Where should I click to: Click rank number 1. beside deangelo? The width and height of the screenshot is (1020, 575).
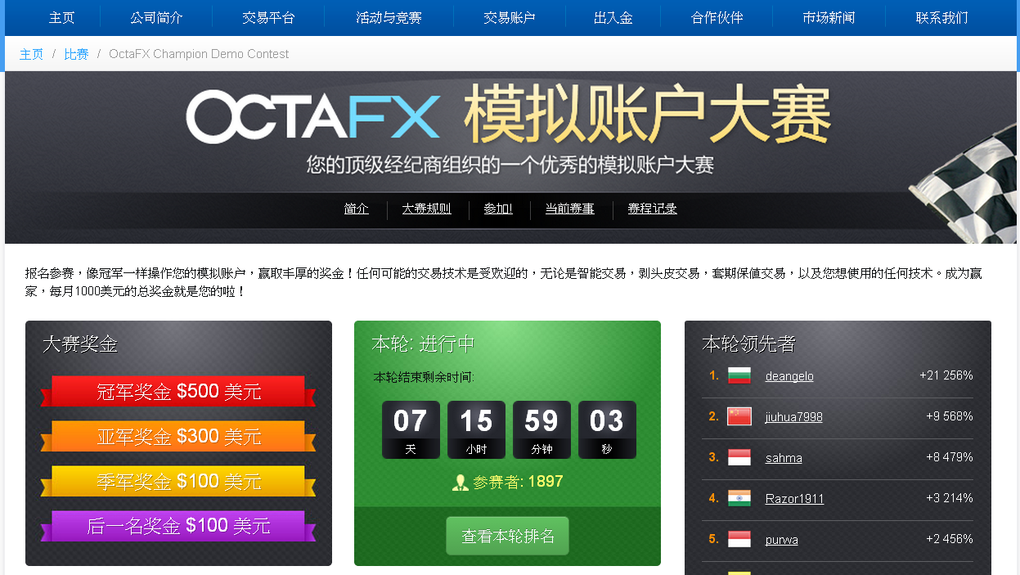714,375
